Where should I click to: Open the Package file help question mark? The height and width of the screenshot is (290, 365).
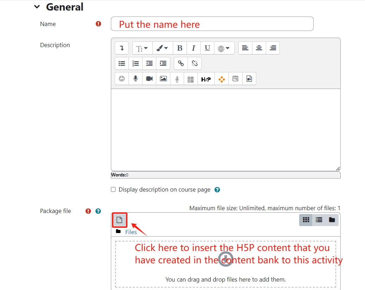point(98,211)
